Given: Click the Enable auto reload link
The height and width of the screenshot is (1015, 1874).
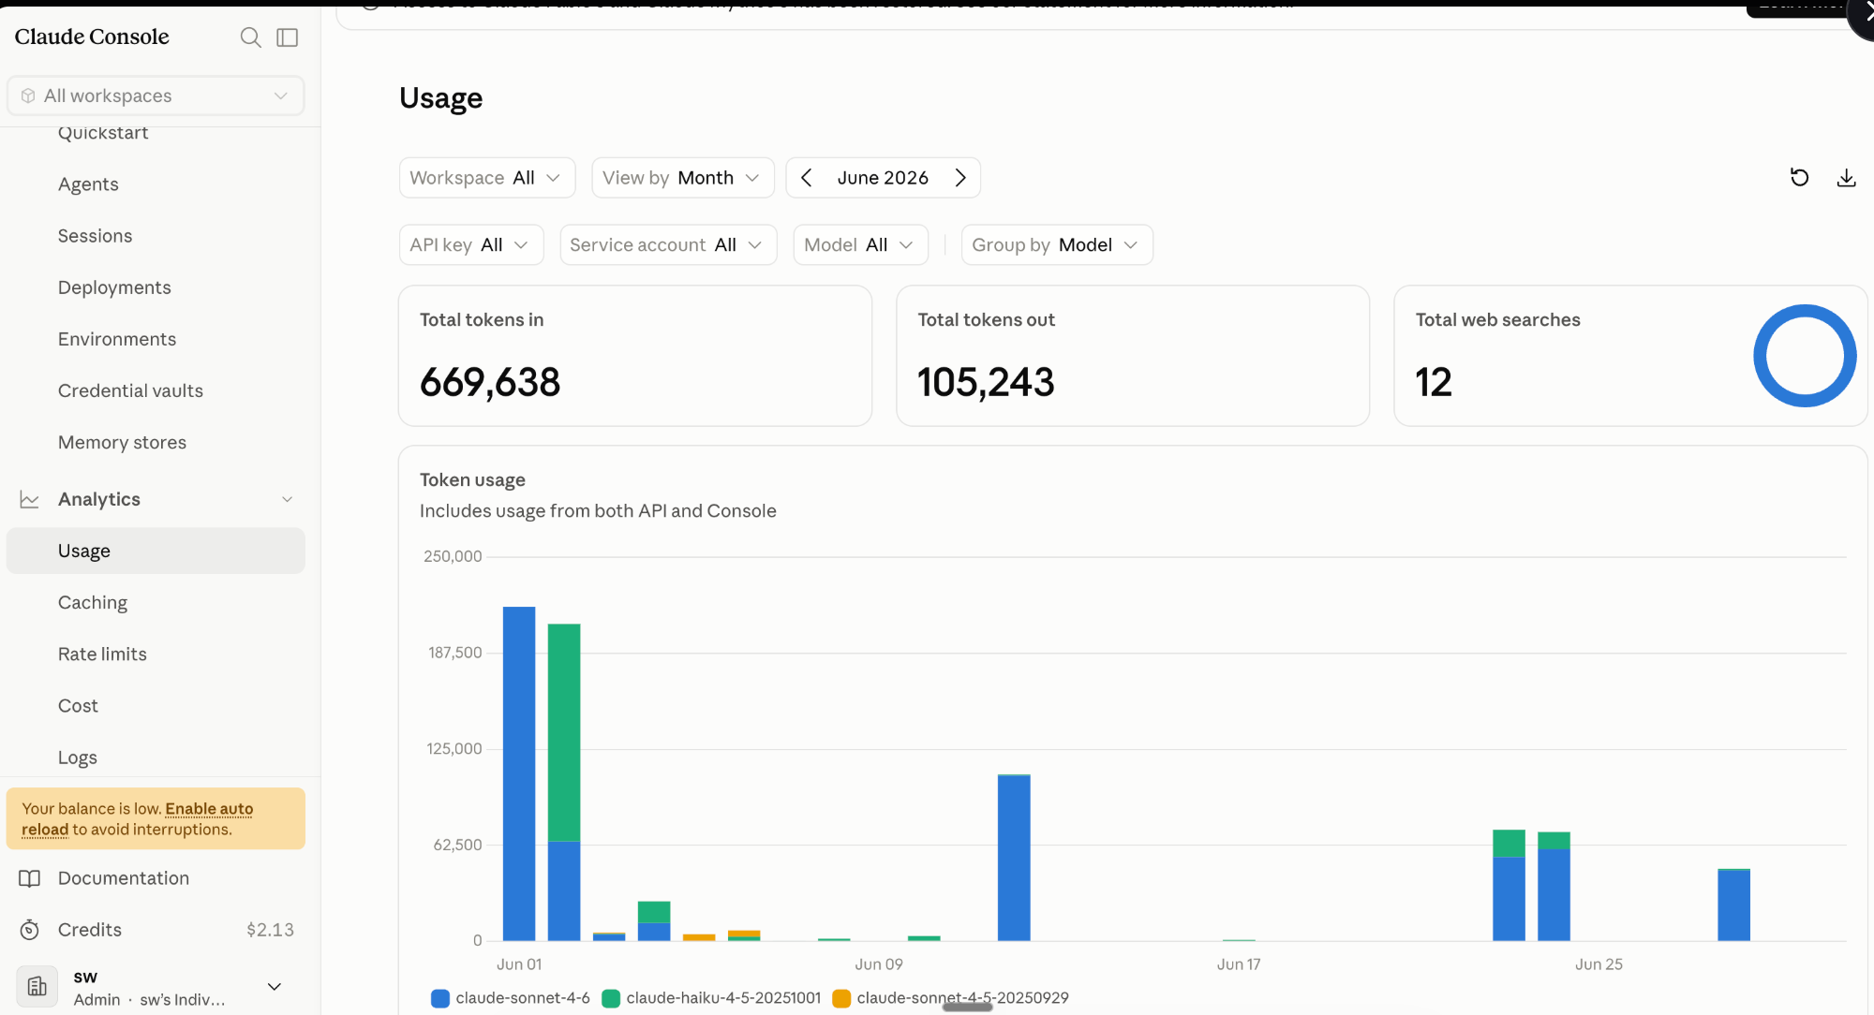Looking at the screenshot, I should (209, 809).
